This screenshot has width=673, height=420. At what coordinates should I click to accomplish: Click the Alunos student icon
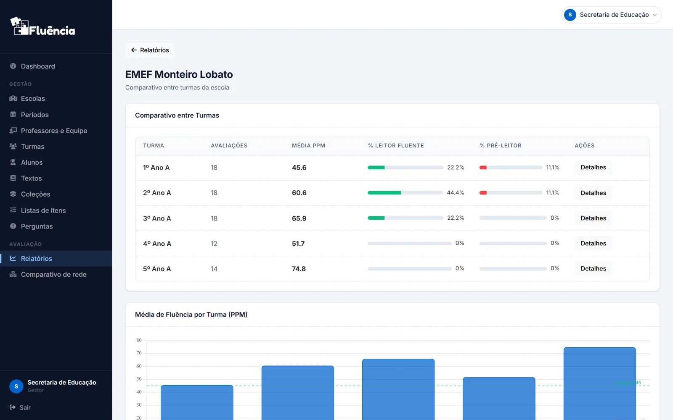[x=13, y=162]
